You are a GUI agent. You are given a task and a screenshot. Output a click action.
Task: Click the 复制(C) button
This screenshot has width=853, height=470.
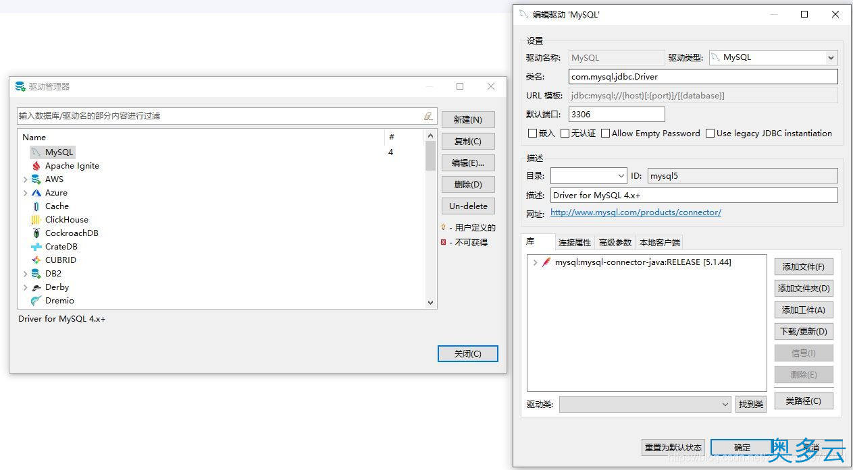pyautogui.click(x=468, y=142)
